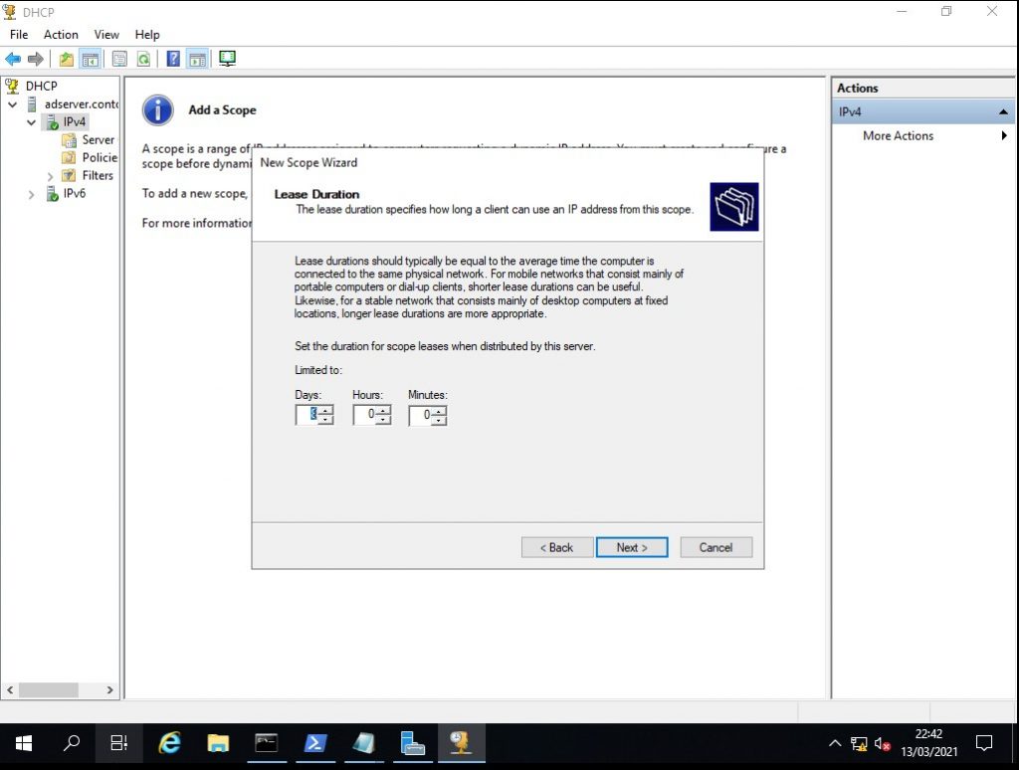
Task: Click Next in the New Scope Wizard
Action: 631,547
